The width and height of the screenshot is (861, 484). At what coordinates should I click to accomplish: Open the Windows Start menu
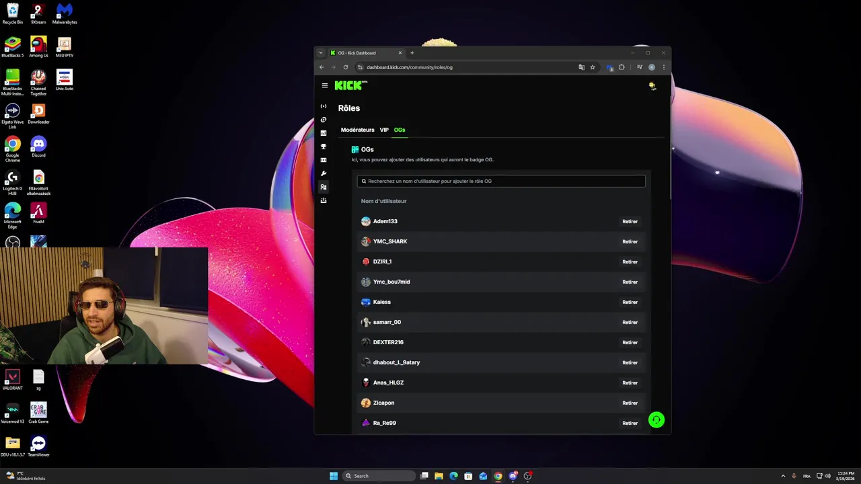pyautogui.click(x=334, y=476)
